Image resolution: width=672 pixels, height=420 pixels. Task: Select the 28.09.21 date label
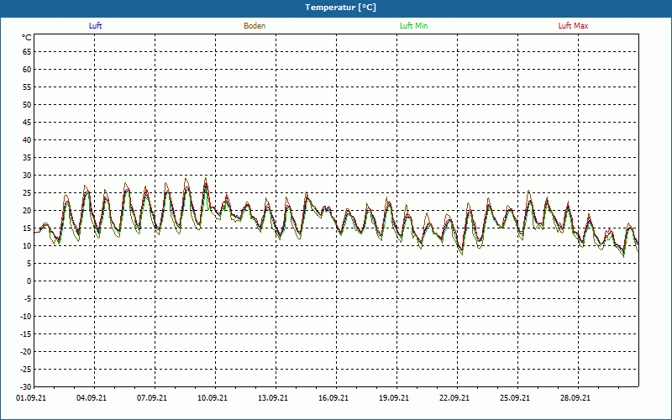pos(575,398)
